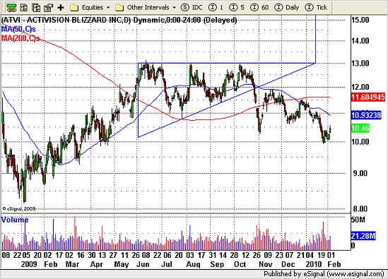Image resolution: width=388 pixels, height=279 pixels.
Task: Click the blue 10.93238 price marker
Action: coord(366,115)
